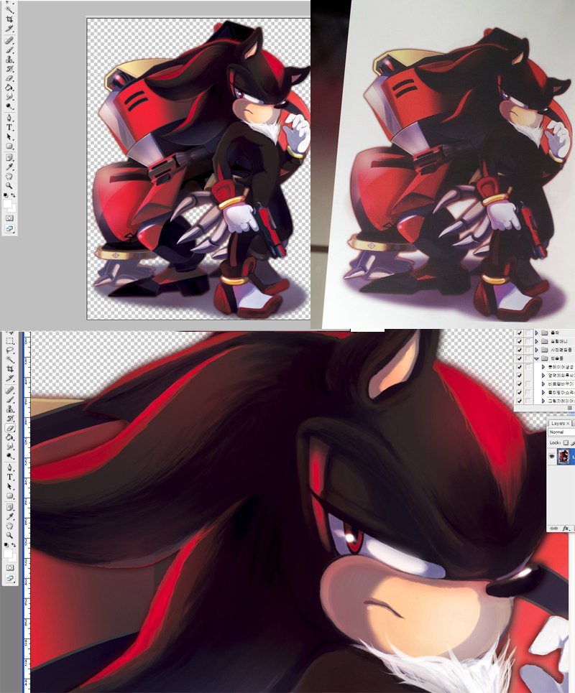Choose the Pen tool in the lower toolbar
The height and width of the screenshot is (693, 575).
(x=9, y=468)
